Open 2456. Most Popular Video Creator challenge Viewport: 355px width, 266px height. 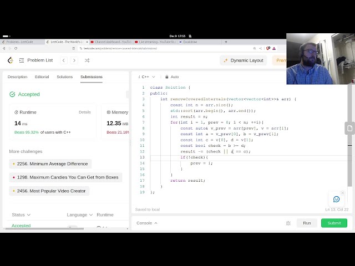point(49,191)
